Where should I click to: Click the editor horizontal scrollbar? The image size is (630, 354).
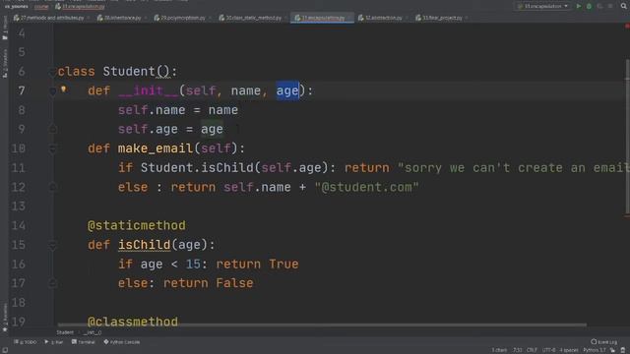tap(322, 324)
